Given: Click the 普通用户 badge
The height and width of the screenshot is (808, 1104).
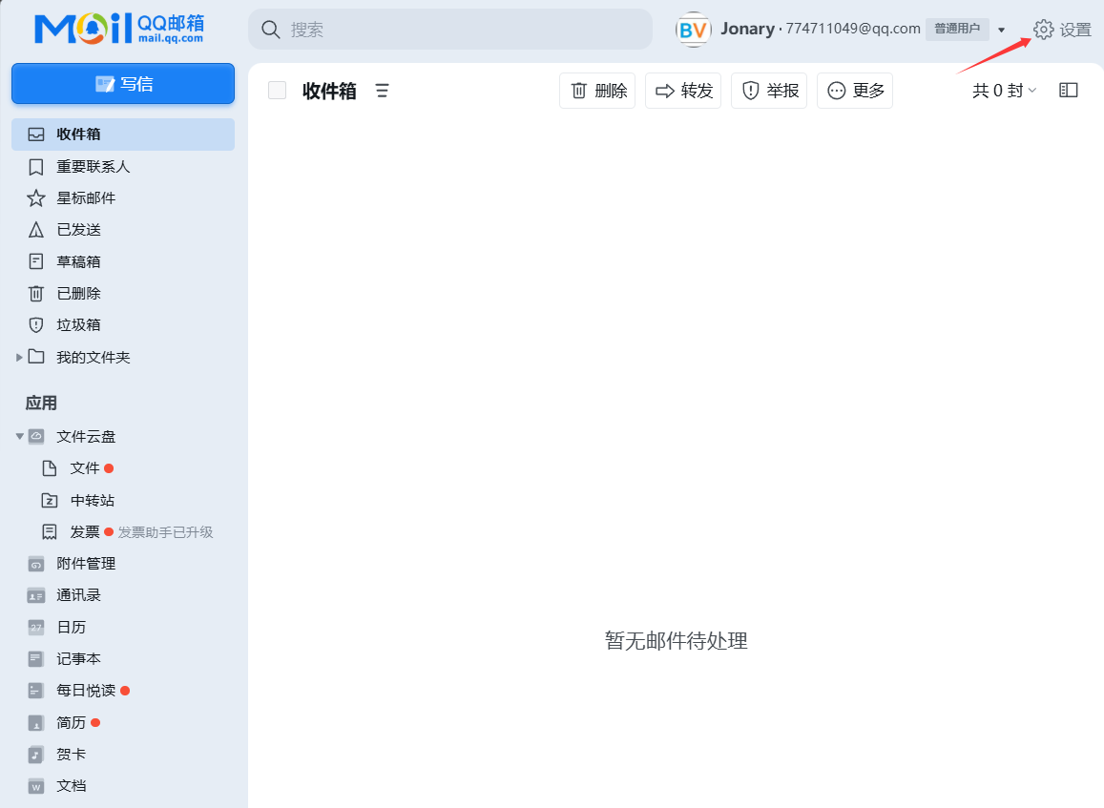Looking at the screenshot, I should click(x=957, y=29).
